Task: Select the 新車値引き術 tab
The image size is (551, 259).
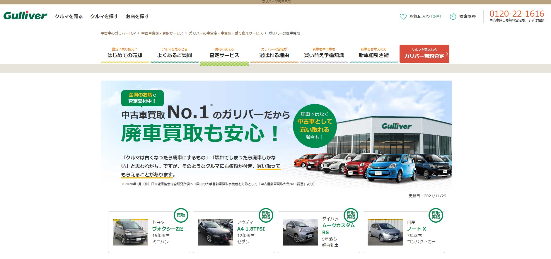Action: point(374,53)
